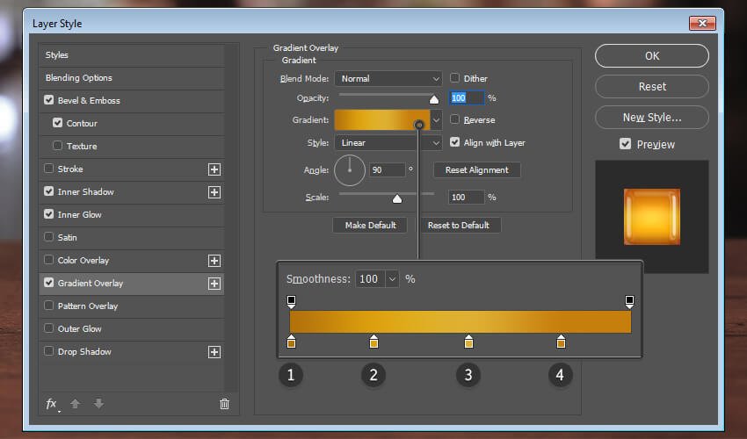Toggle the Contour checkbox
Image resolution: width=747 pixels, height=439 pixels.
pyautogui.click(x=58, y=123)
